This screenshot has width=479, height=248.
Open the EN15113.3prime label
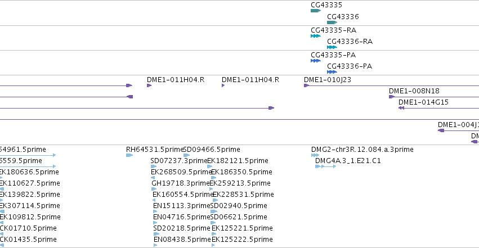click(182, 206)
